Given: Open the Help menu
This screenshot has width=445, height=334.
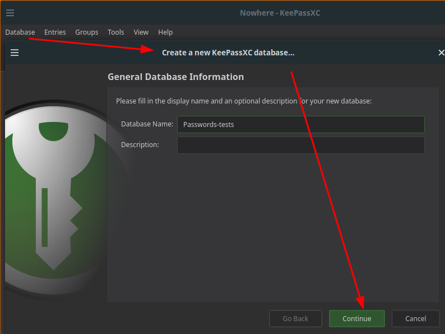Looking at the screenshot, I should pyautogui.click(x=165, y=32).
